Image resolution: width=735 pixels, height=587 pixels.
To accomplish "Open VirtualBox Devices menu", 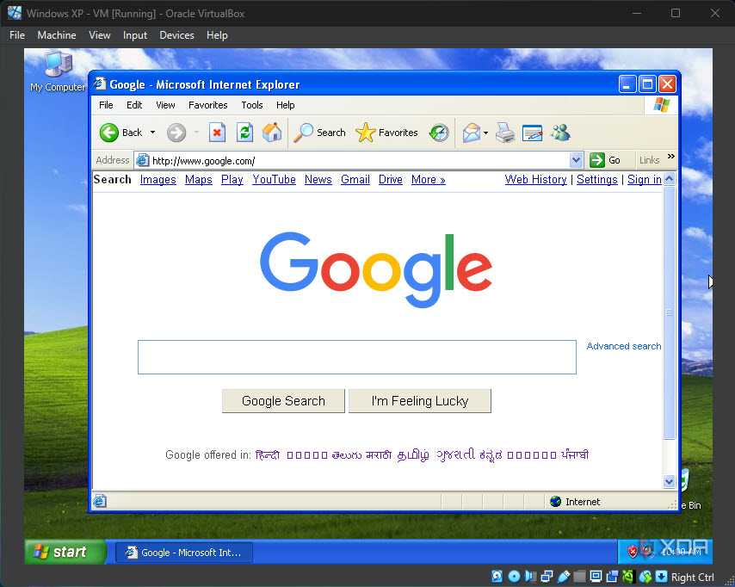I will [x=176, y=35].
